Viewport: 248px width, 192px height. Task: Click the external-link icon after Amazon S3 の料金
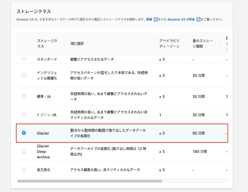[198, 19]
